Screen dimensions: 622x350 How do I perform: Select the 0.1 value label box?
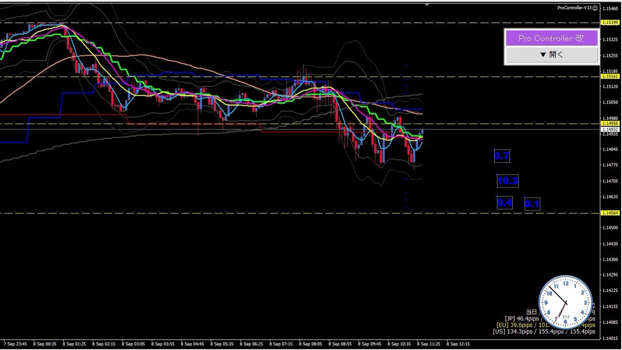click(x=532, y=204)
